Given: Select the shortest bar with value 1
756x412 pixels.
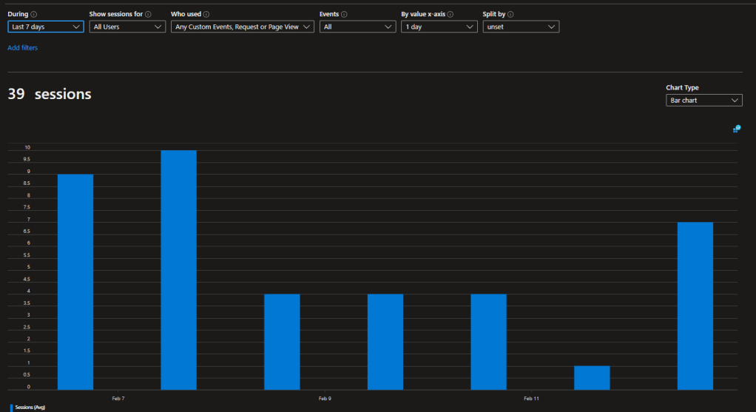Looking at the screenshot, I should pos(592,378).
